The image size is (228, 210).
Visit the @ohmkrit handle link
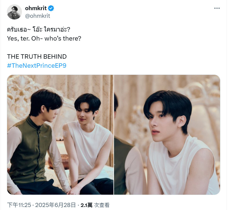point(38,16)
